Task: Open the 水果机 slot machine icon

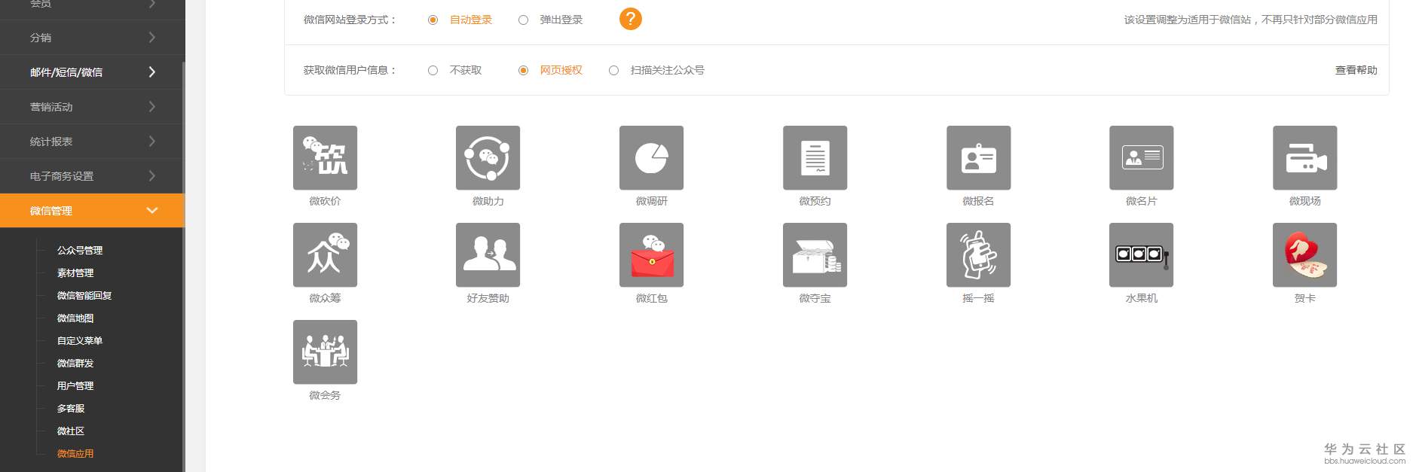Action: coord(1141,254)
